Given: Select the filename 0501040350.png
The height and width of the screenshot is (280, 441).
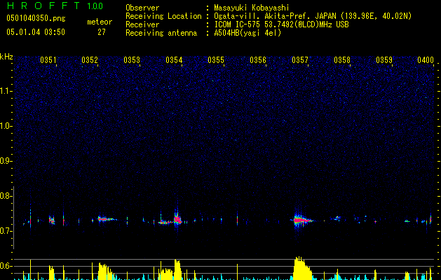Looking at the screenshot, I should point(36,18).
